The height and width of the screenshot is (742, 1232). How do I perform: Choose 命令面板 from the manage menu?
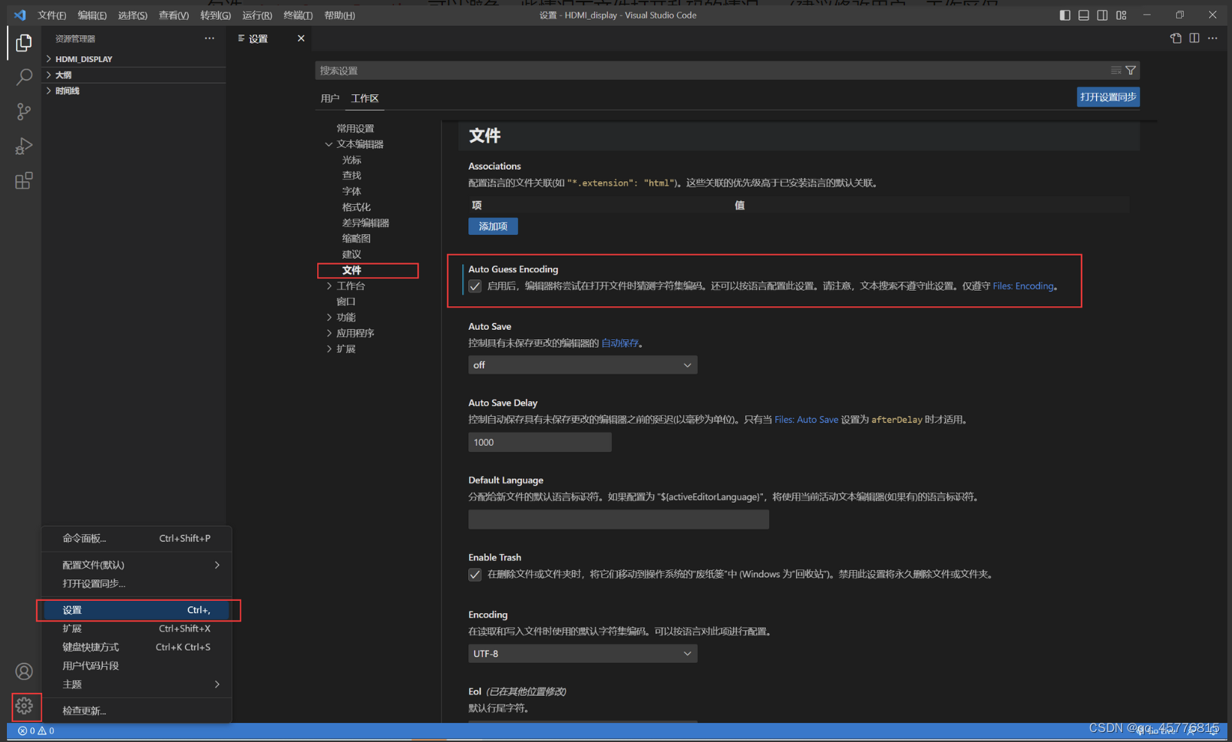pos(137,539)
